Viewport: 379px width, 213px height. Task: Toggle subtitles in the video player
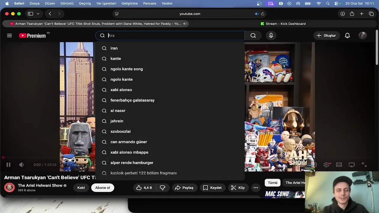[314, 165]
